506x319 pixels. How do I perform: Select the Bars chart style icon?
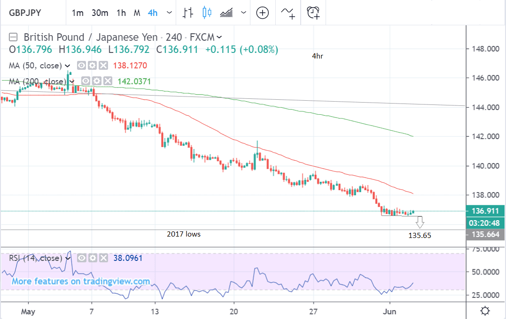(x=188, y=13)
